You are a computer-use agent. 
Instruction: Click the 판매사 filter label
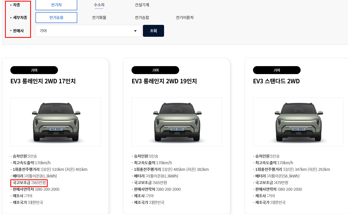18,31
